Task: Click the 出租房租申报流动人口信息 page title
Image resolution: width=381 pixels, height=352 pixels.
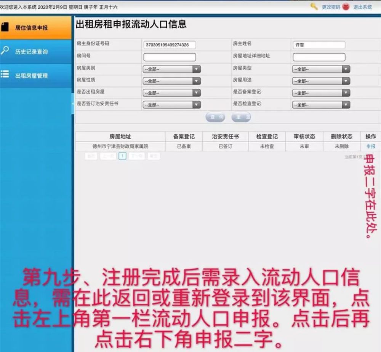Action: tap(131, 24)
